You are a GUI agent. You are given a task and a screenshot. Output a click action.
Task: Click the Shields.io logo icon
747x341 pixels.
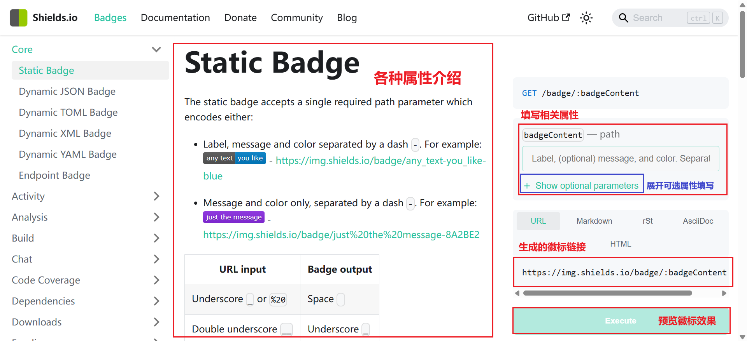point(19,18)
